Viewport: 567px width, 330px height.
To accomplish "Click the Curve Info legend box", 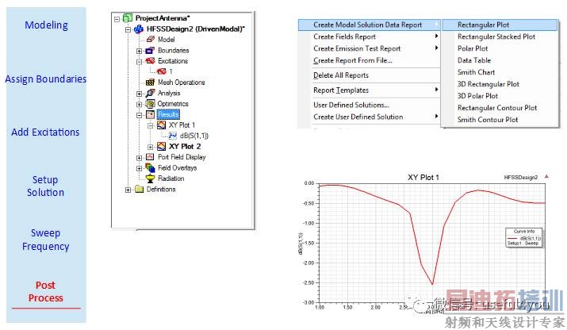I will pos(523,237).
